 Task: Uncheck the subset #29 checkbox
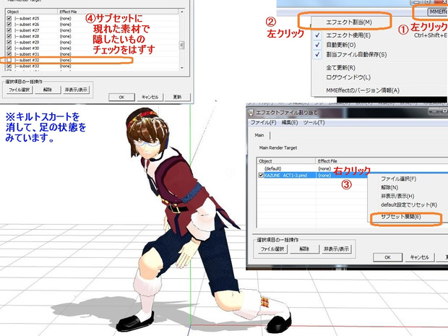[x=9, y=43]
